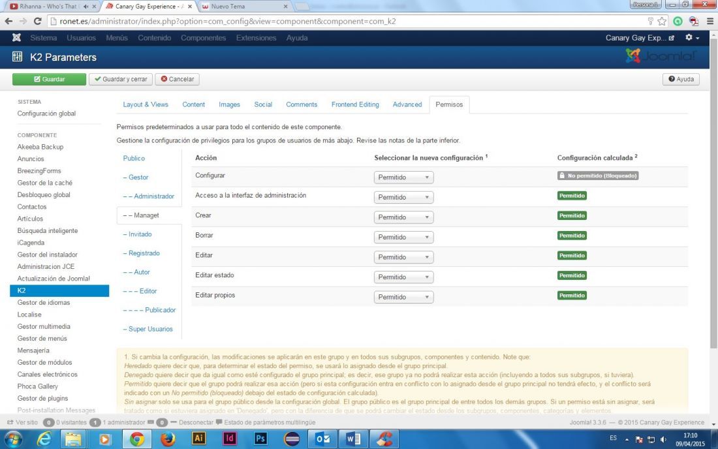718x449 pixels.
Task: Open the Crear permission dropdown
Action: 403,217
